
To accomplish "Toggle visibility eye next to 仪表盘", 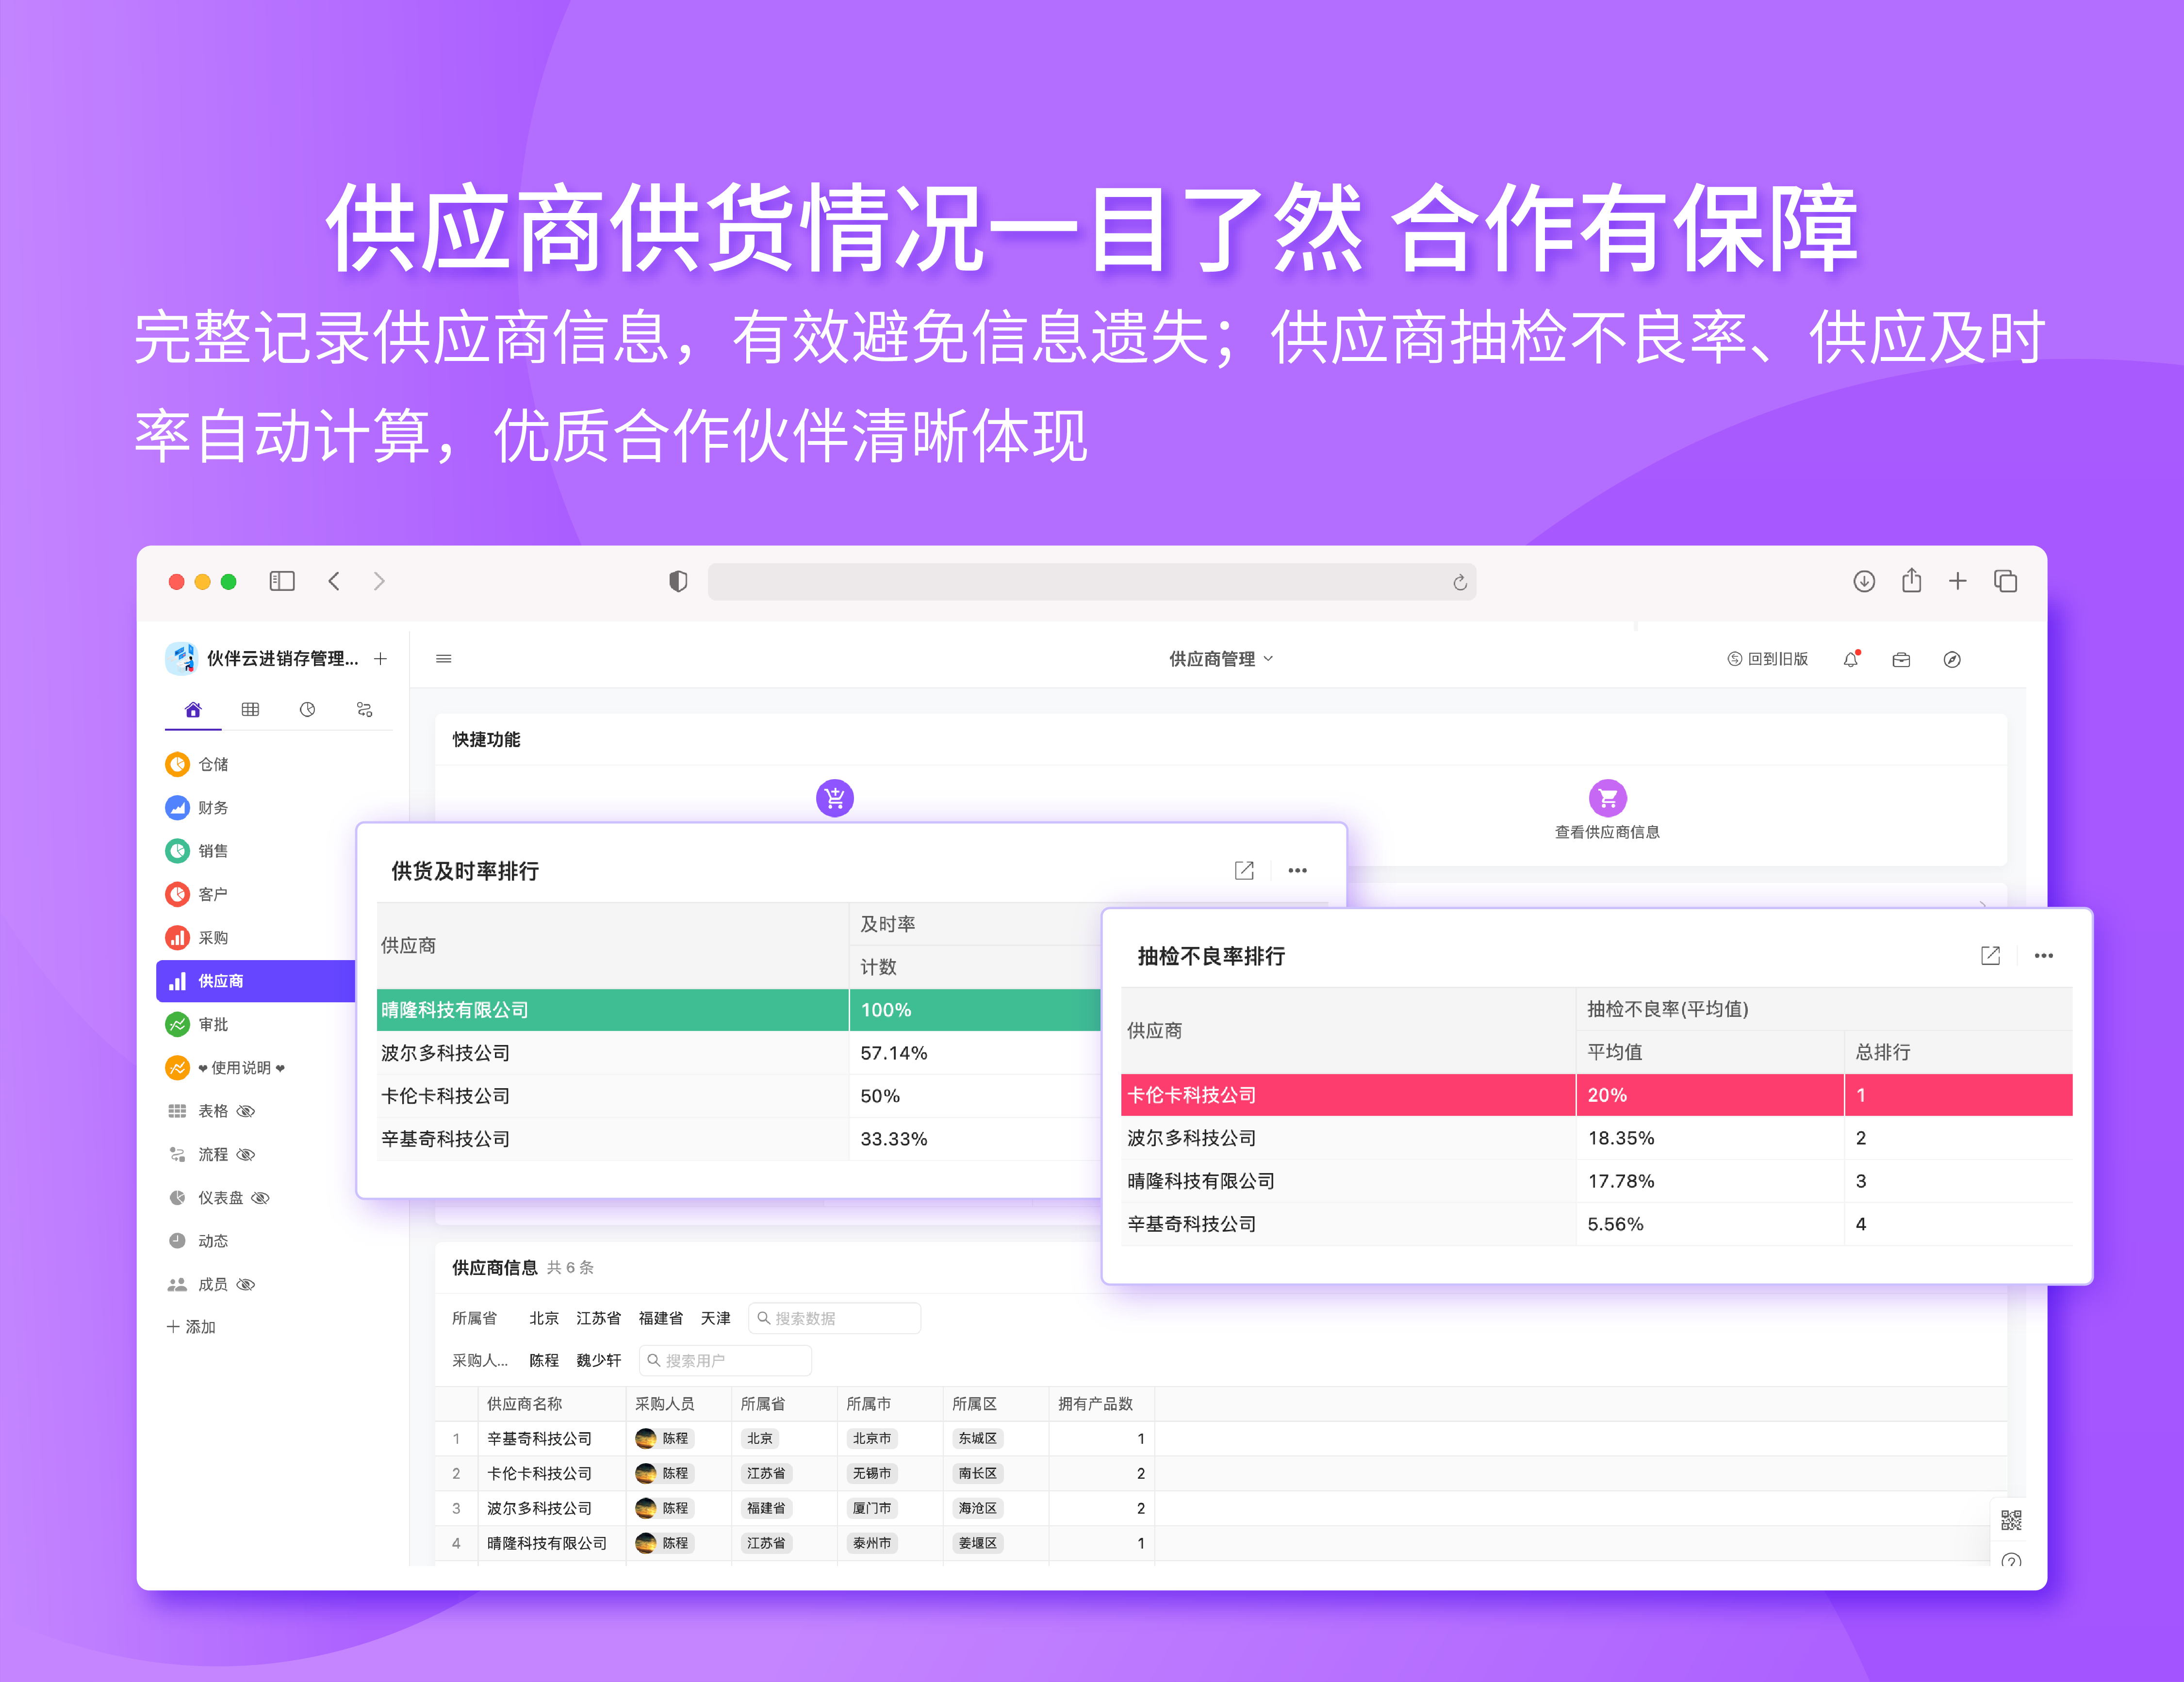I will point(261,1198).
